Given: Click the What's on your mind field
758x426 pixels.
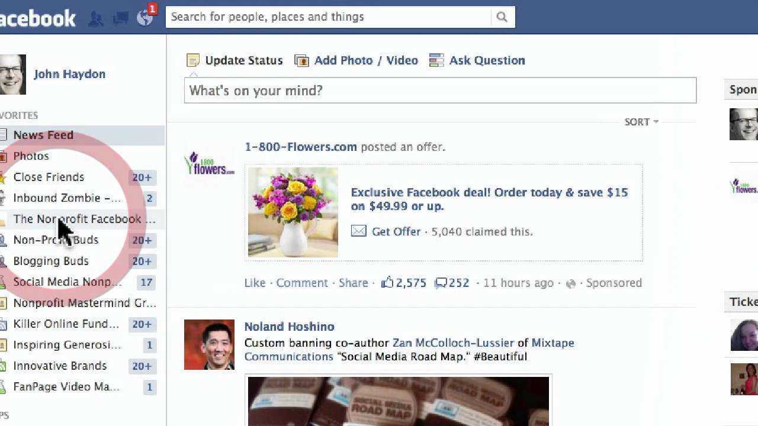Looking at the screenshot, I should tap(440, 91).
